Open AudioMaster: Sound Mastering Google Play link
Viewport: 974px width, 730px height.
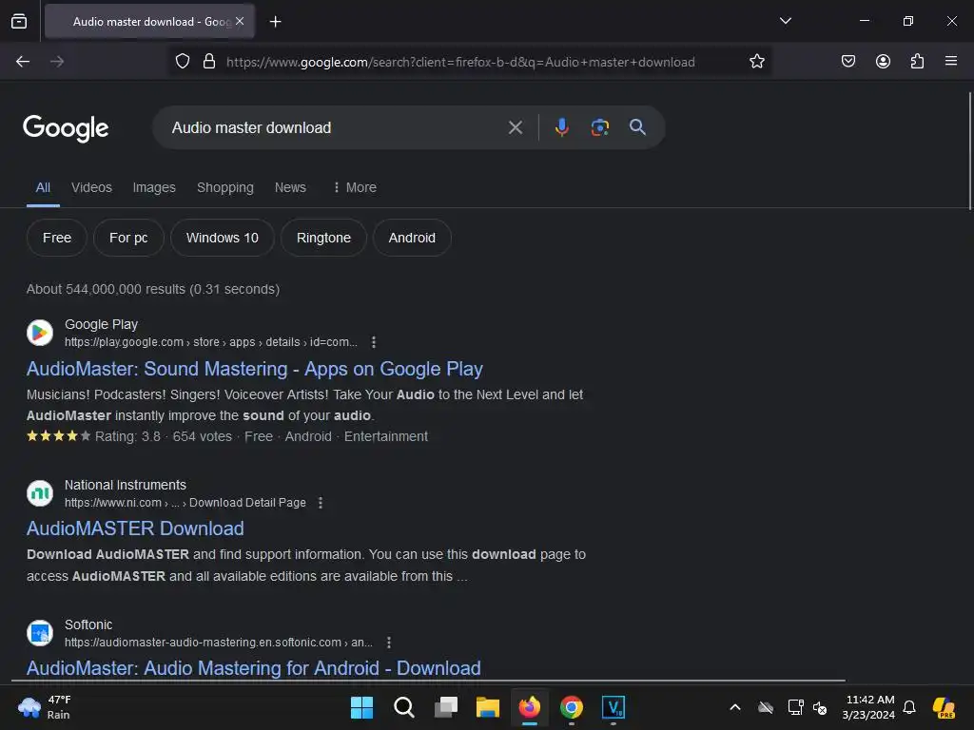pyautogui.click(x=255, y=369)
